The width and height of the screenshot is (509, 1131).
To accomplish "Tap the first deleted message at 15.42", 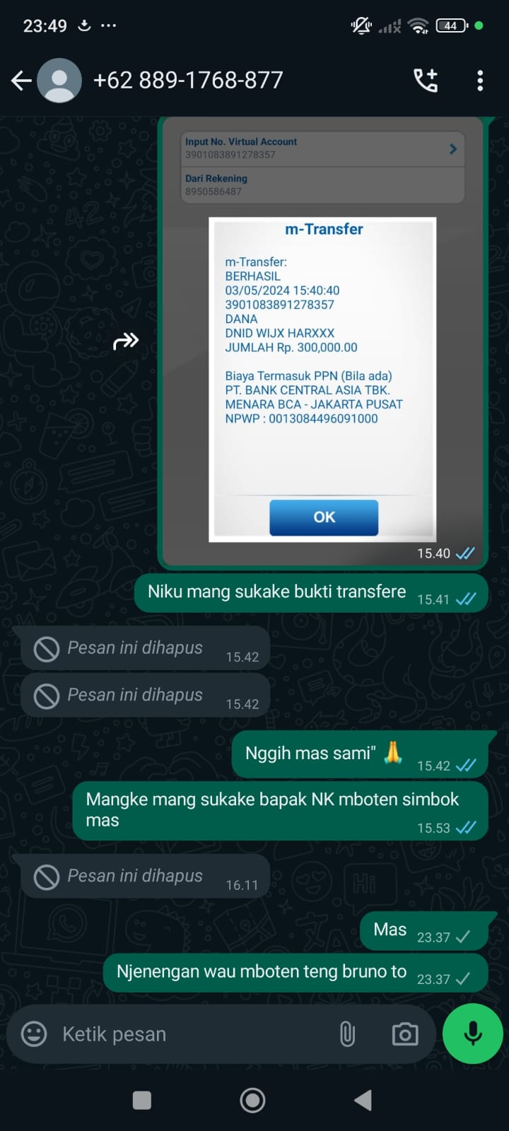I will 145,648.
